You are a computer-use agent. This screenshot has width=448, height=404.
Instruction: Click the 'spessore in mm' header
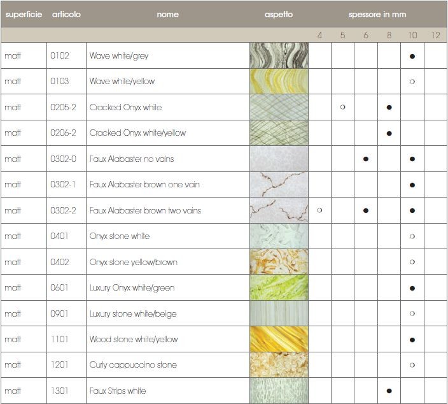pyautogui.click(x=377, y=14)
